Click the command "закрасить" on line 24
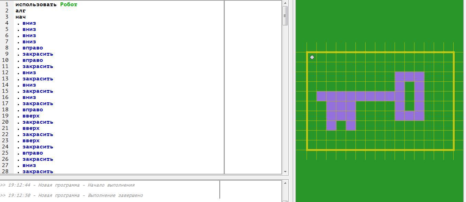 38,147
